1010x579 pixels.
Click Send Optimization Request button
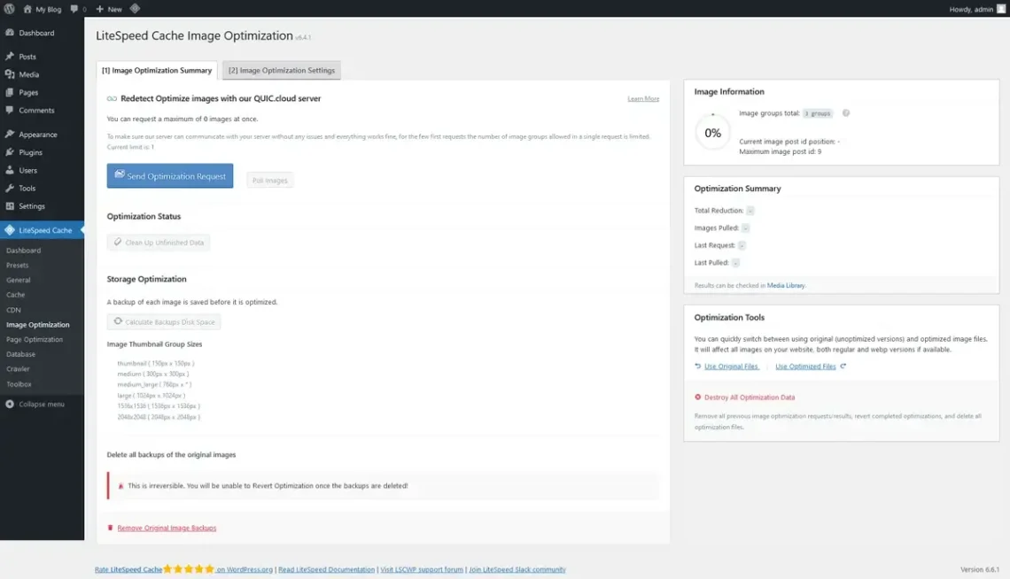coord(169,175)
